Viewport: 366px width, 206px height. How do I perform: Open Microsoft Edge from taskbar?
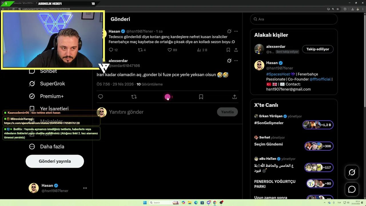click(x=196, y=203)
